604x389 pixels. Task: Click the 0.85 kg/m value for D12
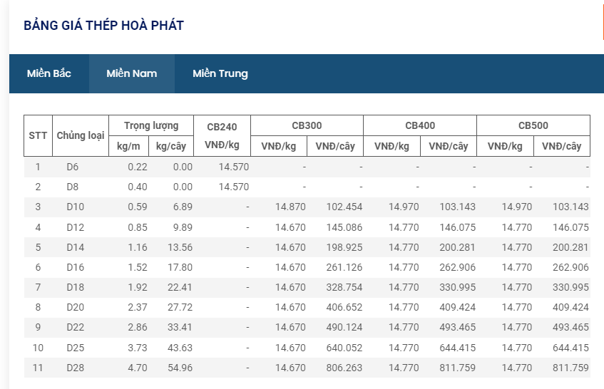pos(138,227)
